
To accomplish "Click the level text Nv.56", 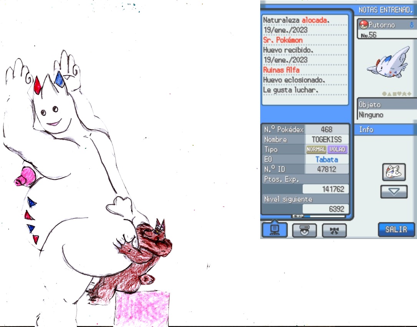I will click(x=369, y=35).
